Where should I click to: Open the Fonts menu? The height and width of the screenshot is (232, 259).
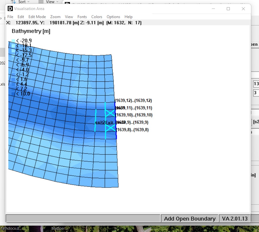(82, 17)
